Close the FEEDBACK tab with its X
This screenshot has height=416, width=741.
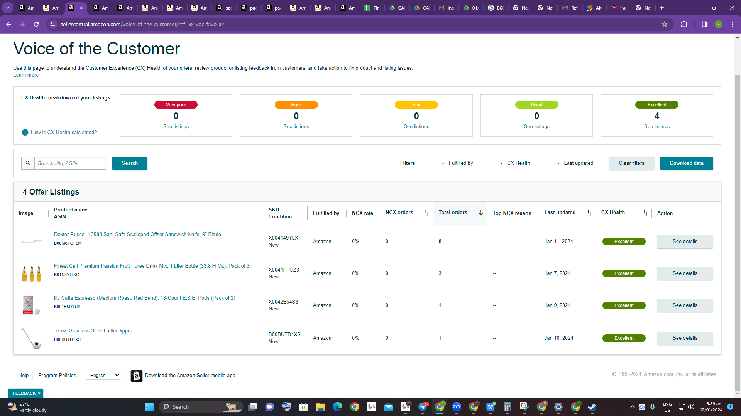39,393
